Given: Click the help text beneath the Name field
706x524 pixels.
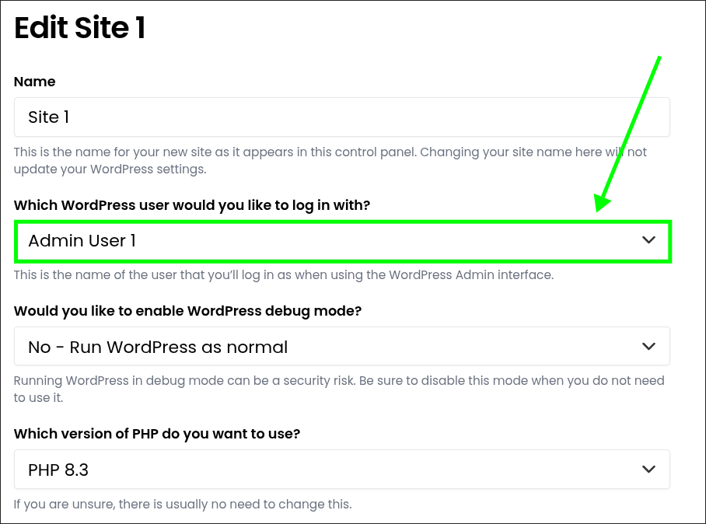Looking at the screenshot, I should tap(330, 161).
